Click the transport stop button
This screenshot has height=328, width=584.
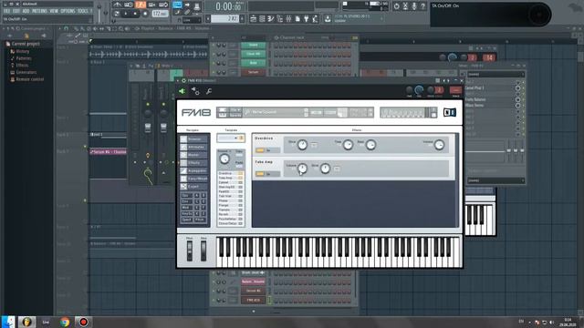(135, 14)
